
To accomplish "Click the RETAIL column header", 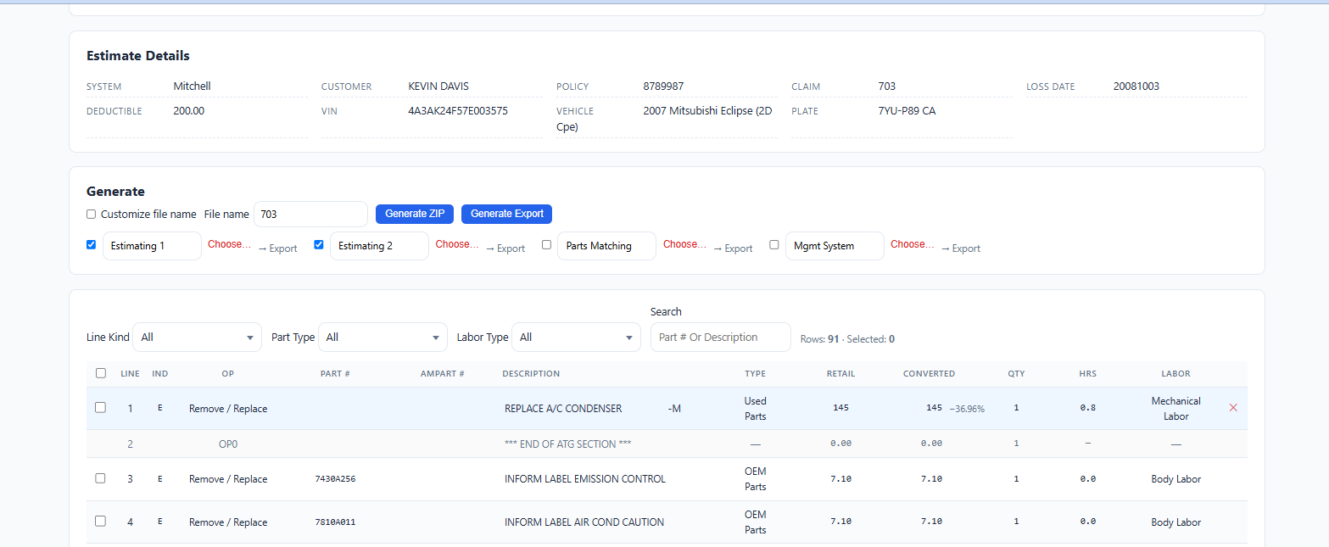I will [840, 374].
